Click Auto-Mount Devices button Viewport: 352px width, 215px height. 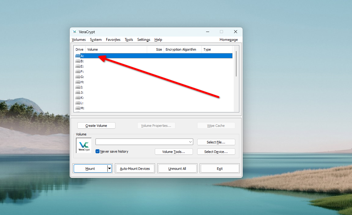coord(135,168)
